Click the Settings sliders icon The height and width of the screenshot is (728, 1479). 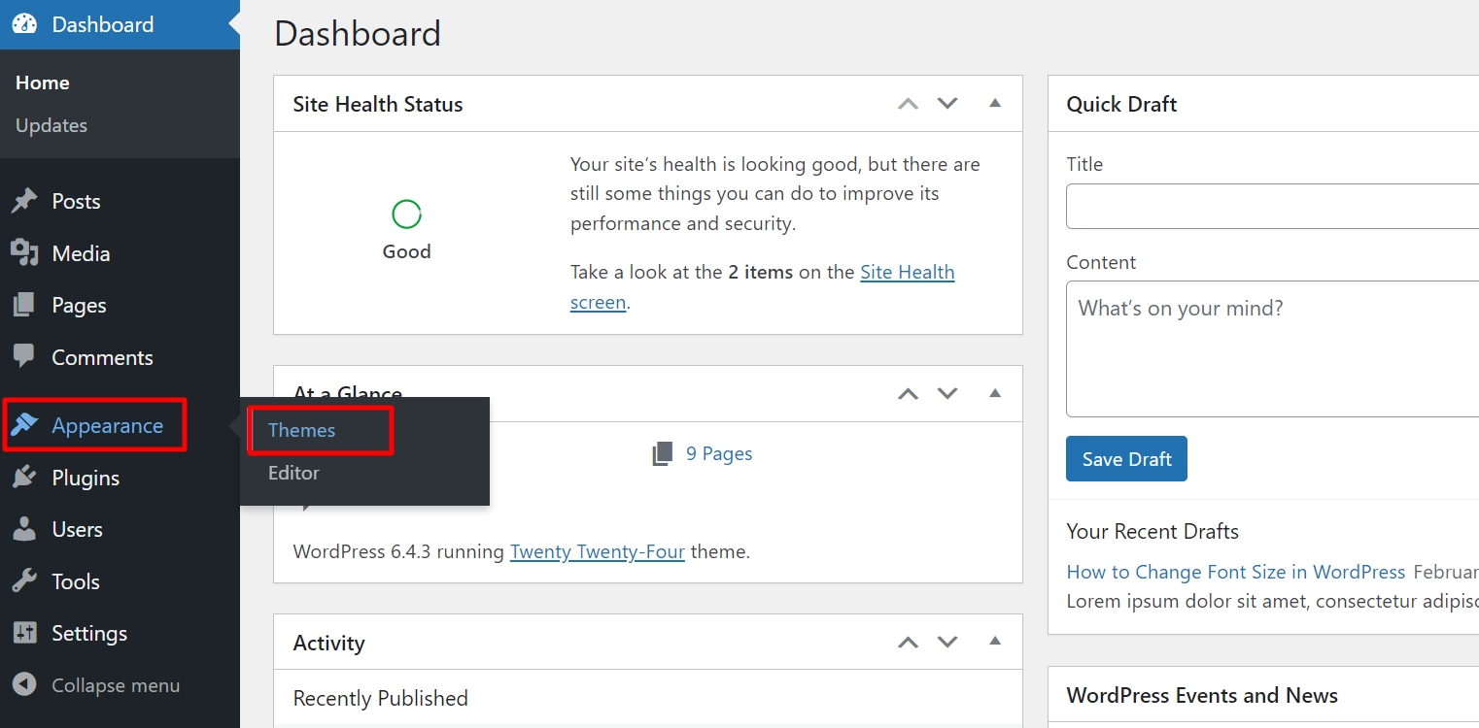[24, 633]
